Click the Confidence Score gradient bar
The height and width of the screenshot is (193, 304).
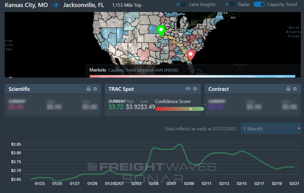coord(179,109)
